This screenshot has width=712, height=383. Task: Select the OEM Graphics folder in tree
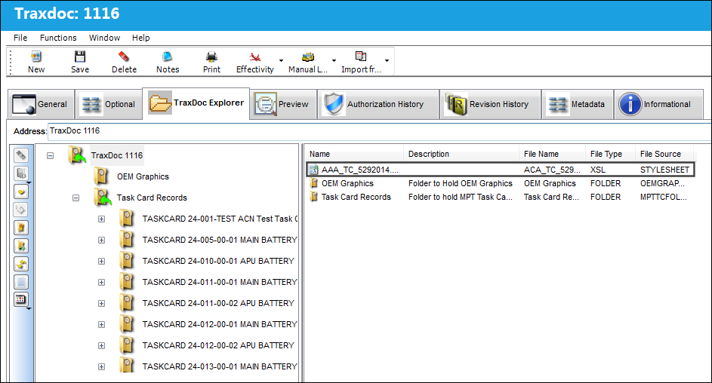click(x=143, y=176)
